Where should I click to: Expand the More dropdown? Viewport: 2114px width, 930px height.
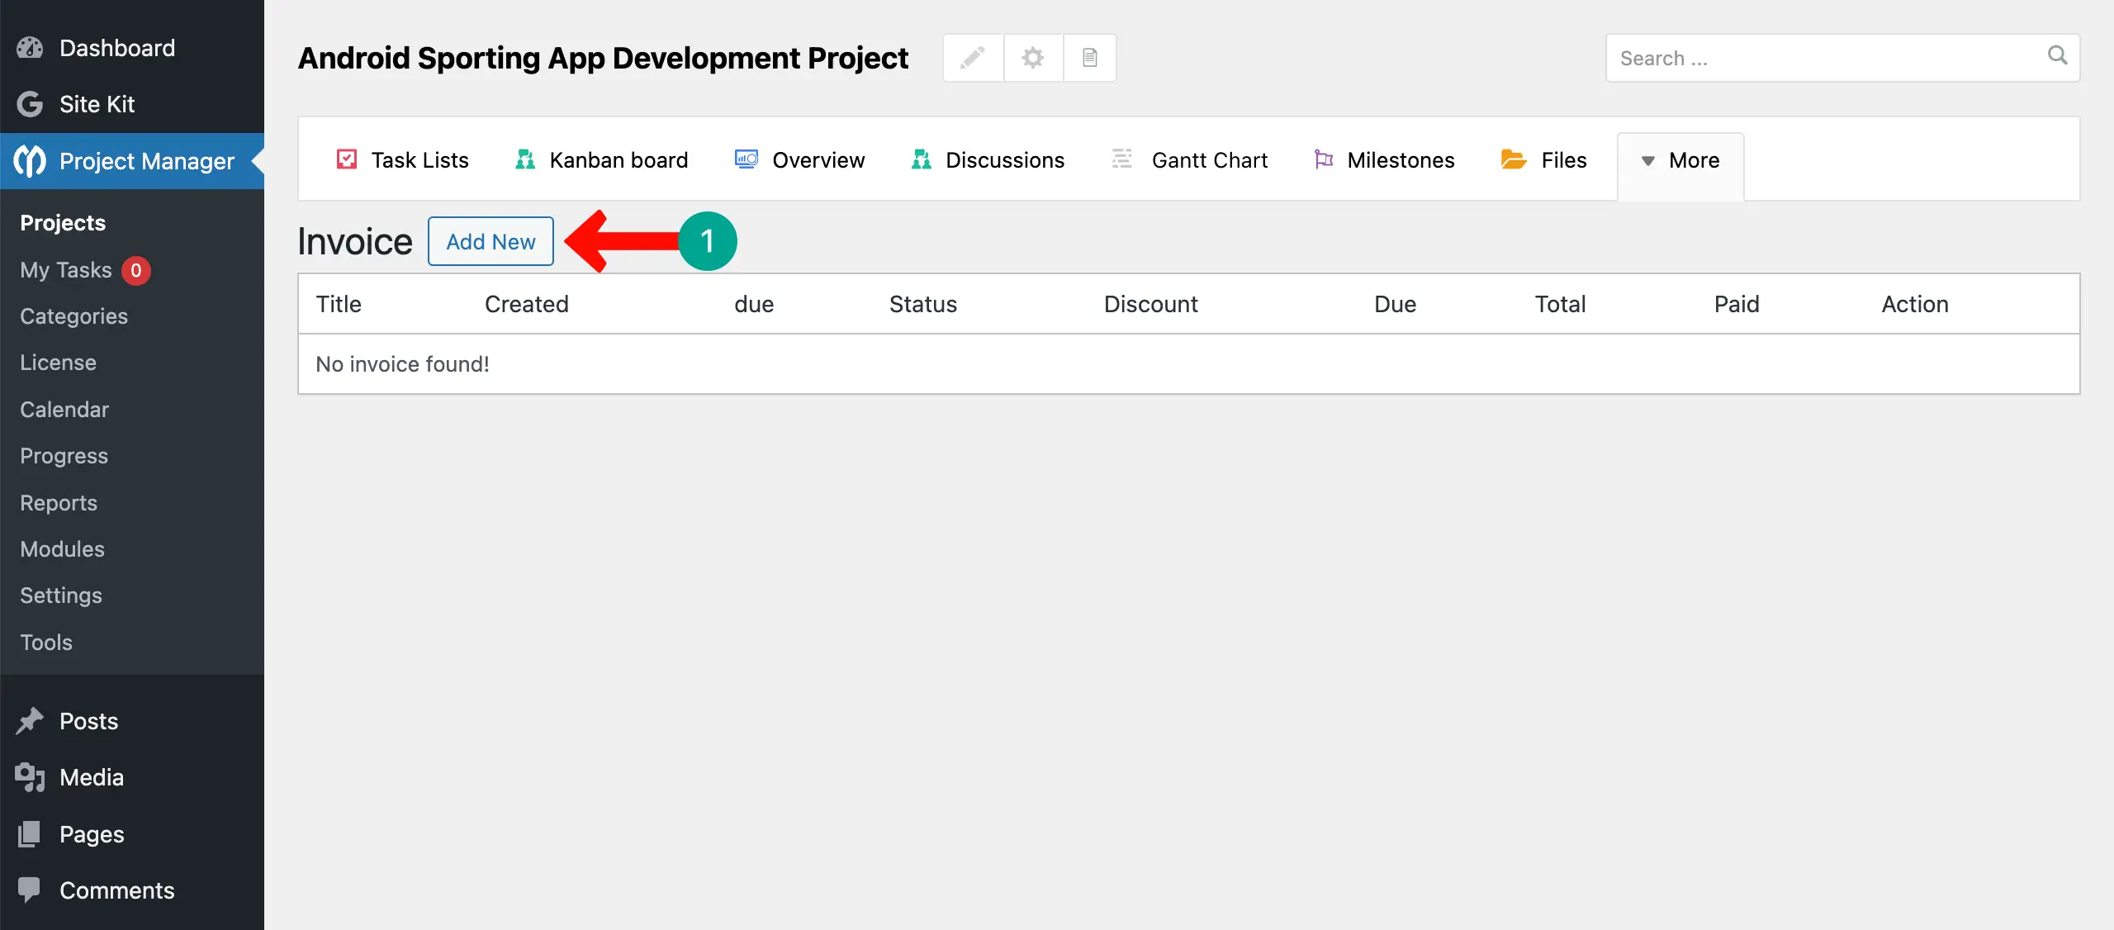point(1680,161)
